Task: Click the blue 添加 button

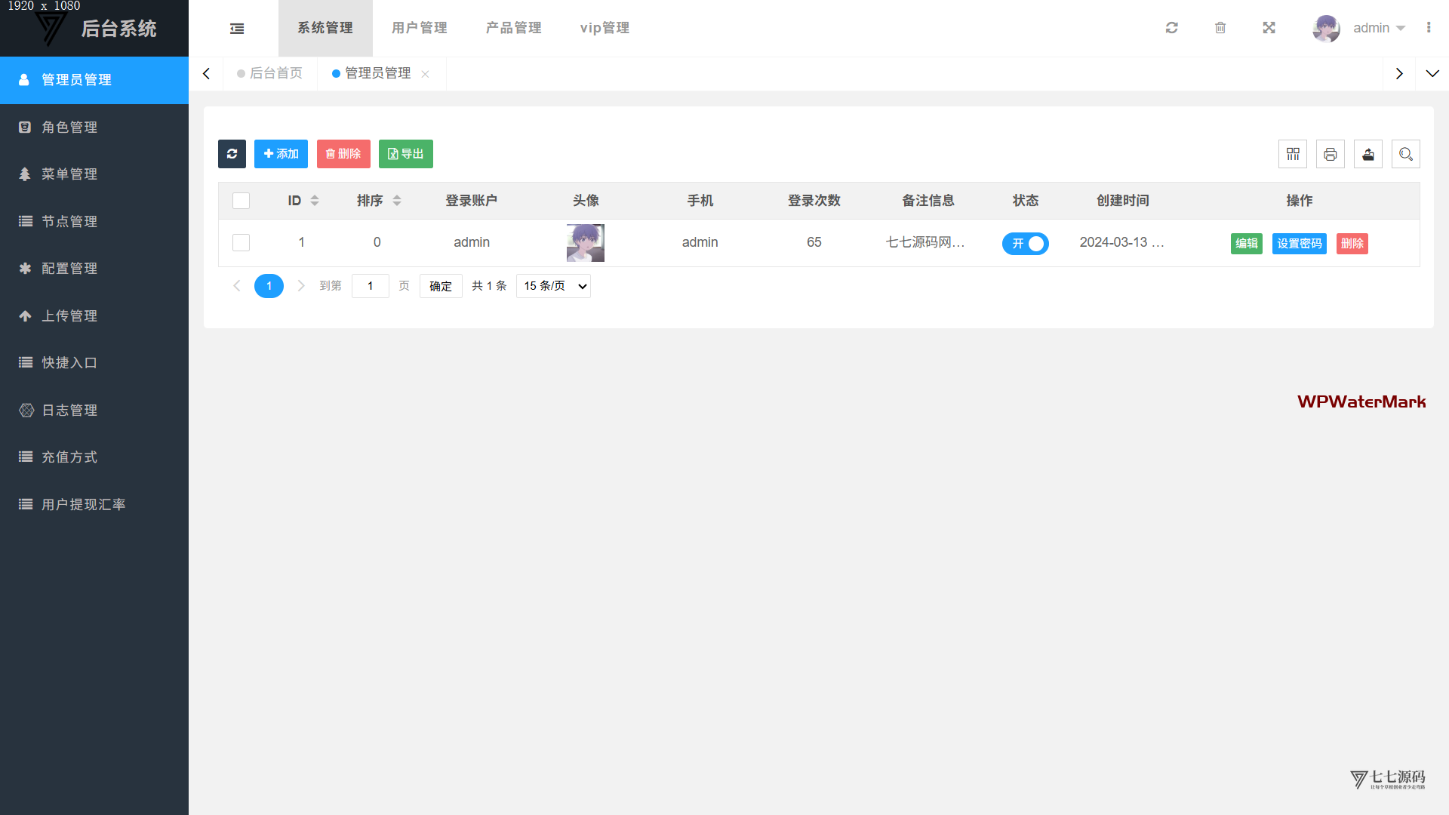Action: (x=281, y=154)
